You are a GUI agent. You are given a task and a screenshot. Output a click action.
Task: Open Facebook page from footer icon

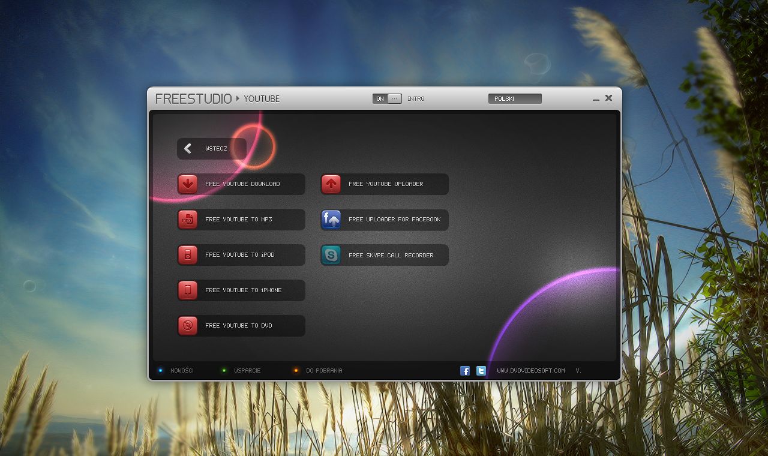(x=465, y=371)
